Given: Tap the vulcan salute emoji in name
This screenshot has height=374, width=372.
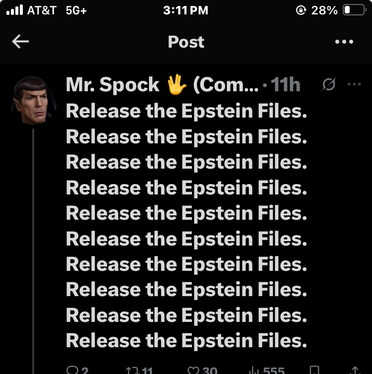Looking at the screenshot, I should point(176,85).
